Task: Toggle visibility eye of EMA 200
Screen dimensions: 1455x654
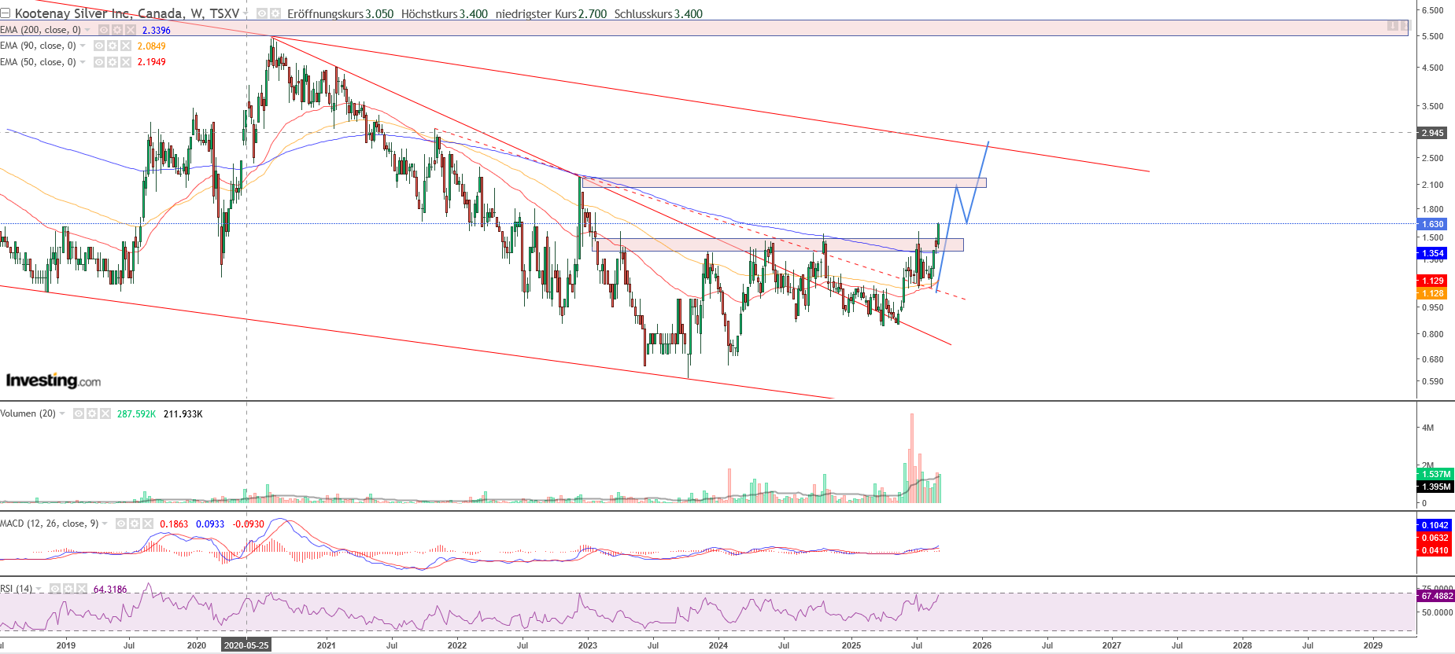Action: click(104, 30)
